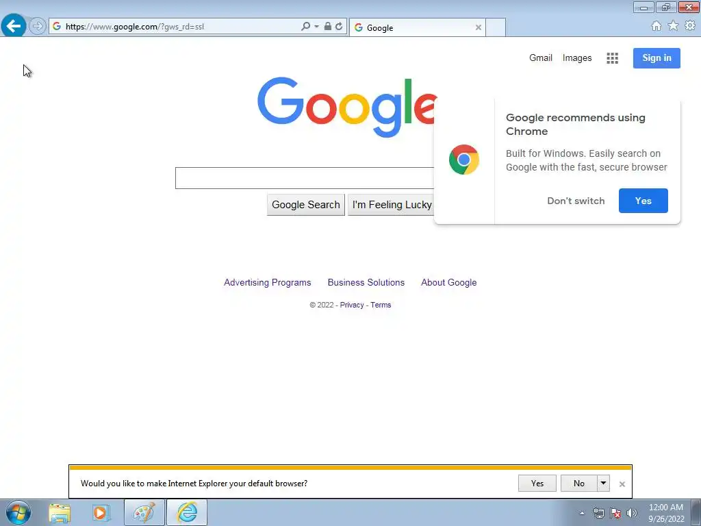This screenshot has height=526, width=701.
Task: Open the Windows Start menu
Action: [18, 512]
